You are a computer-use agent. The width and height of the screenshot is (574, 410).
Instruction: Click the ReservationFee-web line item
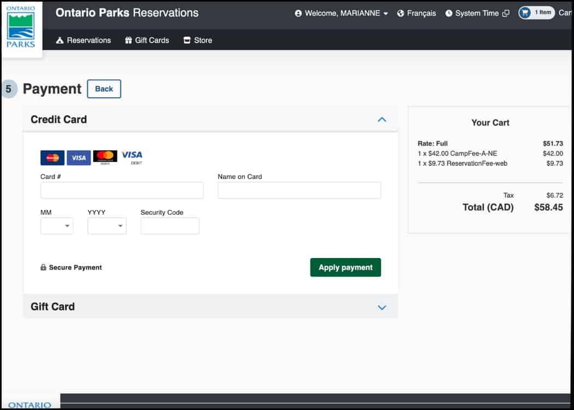(462, 163)
